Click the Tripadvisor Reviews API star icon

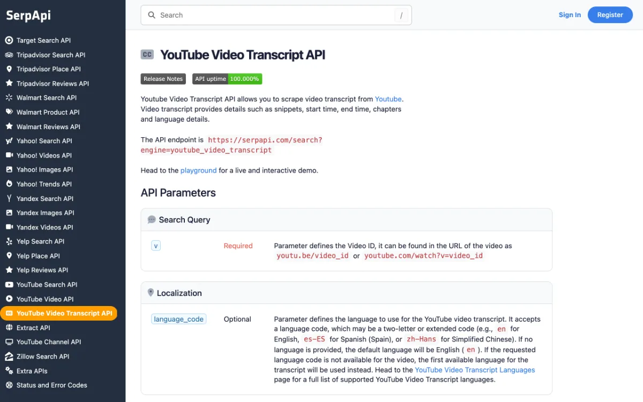click(9, 84)
